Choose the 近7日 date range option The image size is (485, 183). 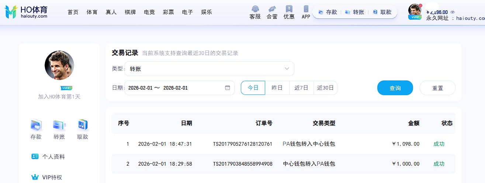[301, 88]
